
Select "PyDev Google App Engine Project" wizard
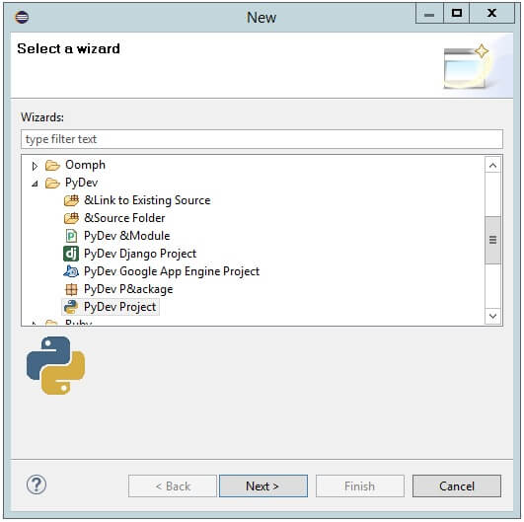tap(172, 271)
